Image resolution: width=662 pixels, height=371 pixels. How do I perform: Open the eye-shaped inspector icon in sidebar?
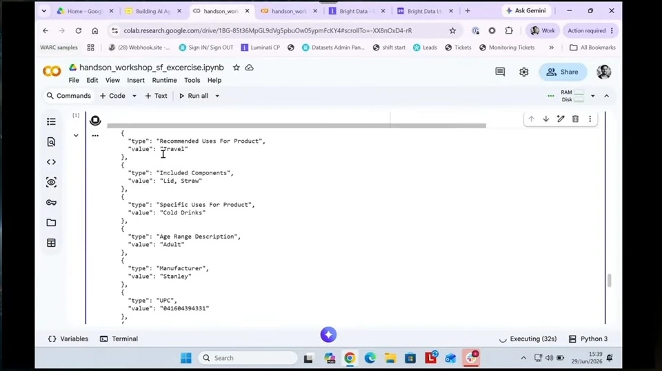pyautogui.click(x=51, y=182)
